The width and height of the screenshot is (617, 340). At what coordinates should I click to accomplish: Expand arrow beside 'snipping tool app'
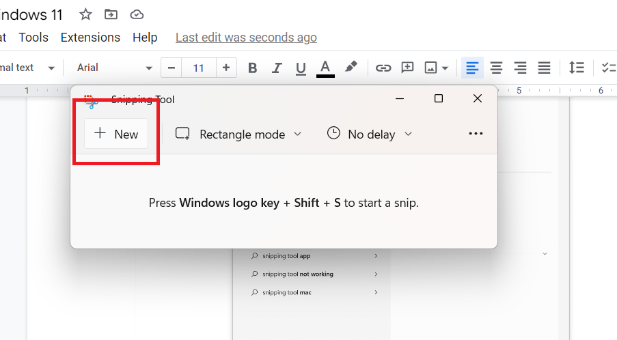point(376,256)
